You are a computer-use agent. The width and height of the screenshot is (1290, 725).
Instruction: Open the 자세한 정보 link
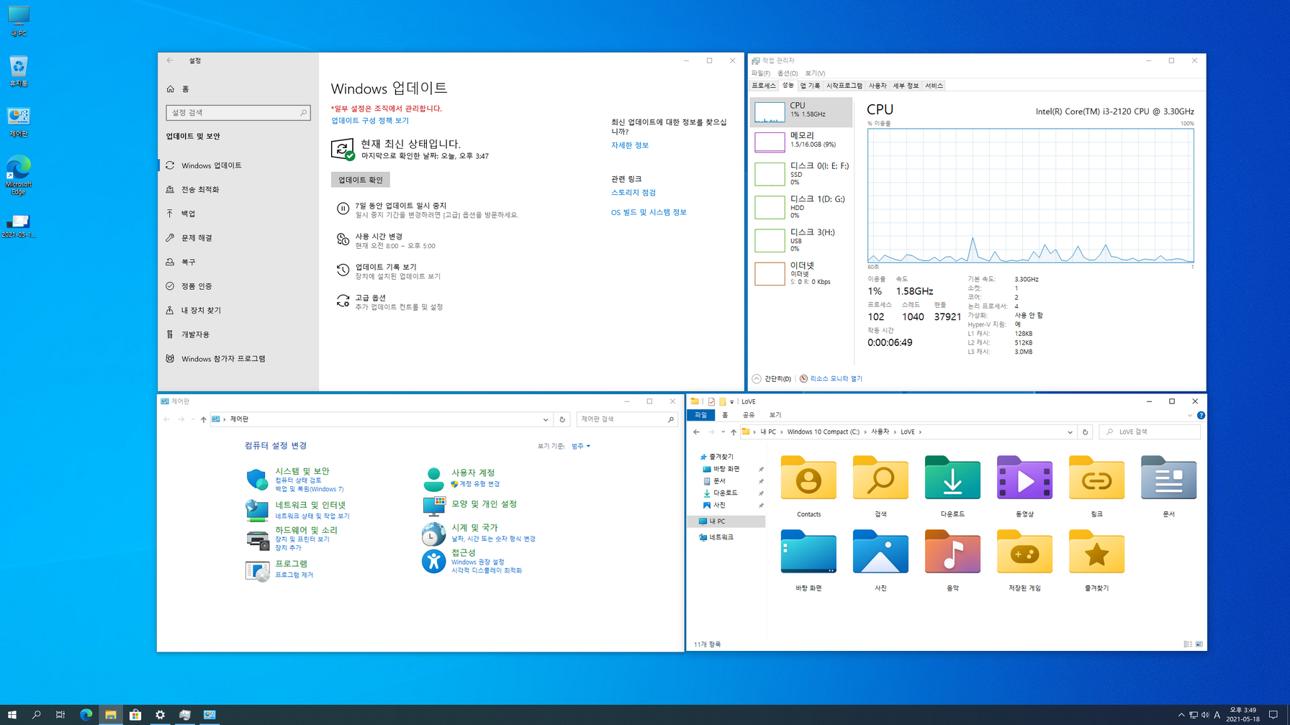pos(630,145)
